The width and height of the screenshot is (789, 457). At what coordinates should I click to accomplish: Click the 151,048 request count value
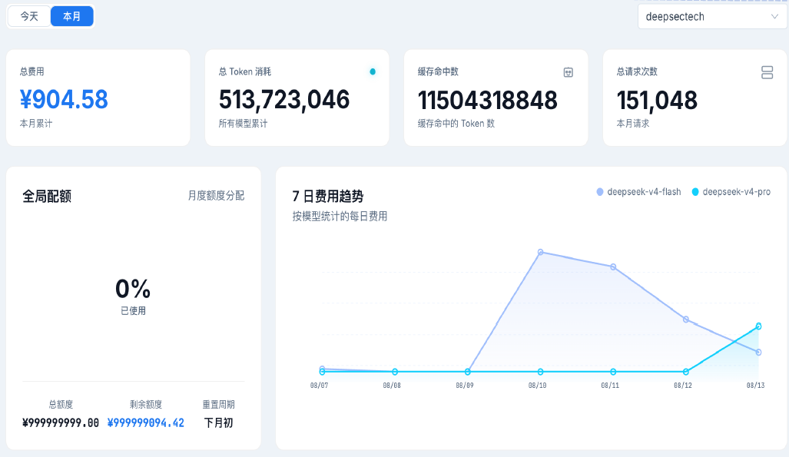click(x=657, y=100)
